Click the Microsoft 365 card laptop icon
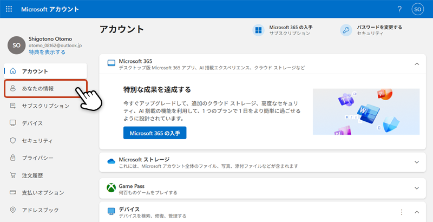The height and width of the screenshot is (222, 433). pos(111,64)
